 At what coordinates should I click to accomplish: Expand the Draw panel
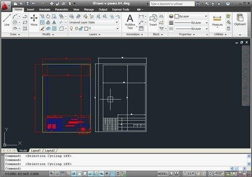[15, 34]
